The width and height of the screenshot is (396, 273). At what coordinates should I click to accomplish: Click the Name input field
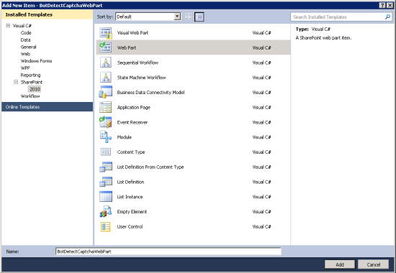tap(168, 251)
